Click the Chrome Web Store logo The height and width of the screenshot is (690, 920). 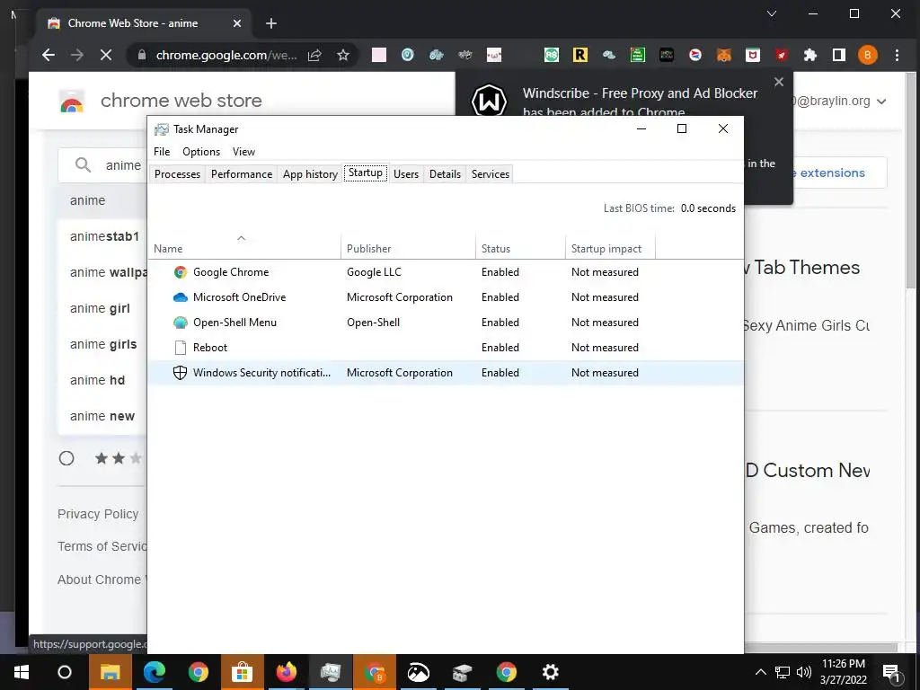click(72, 102)
